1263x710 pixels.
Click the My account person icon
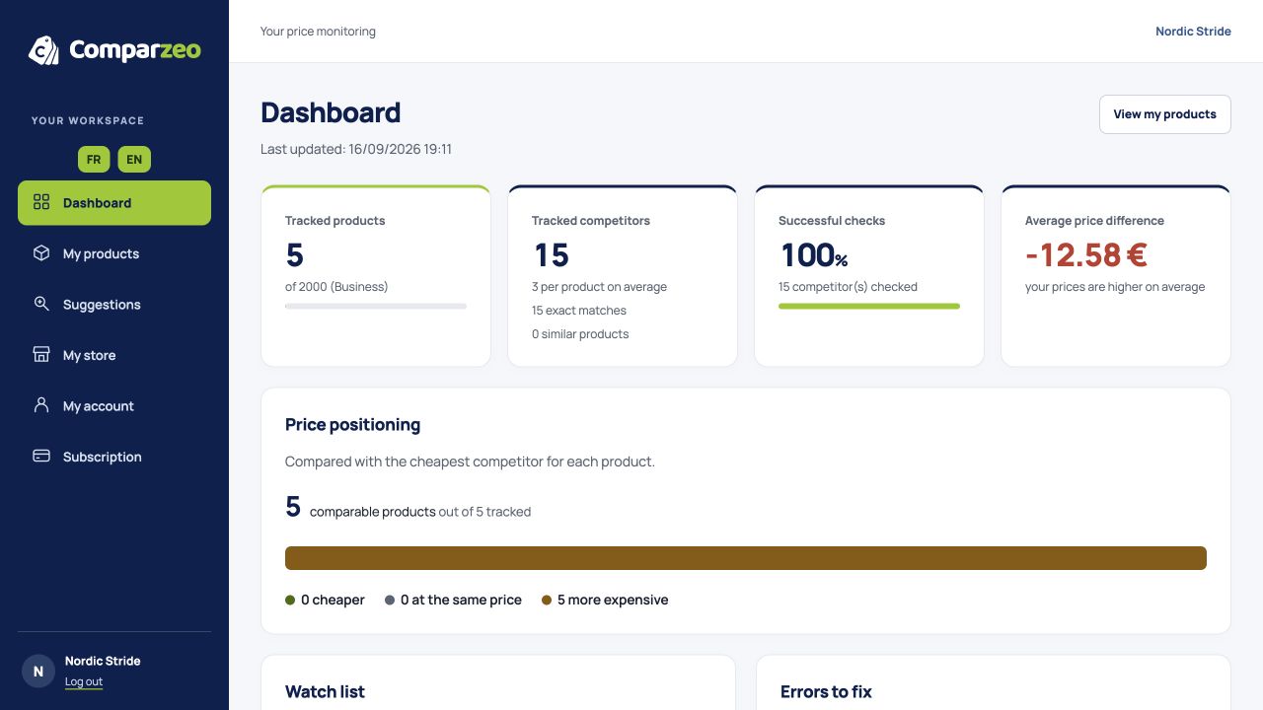(x=41, y=405)
